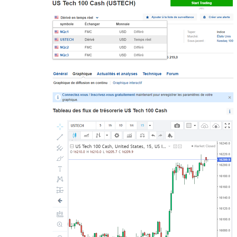The image size is (237, 237).
Task: Open the Actualités et analyses tab
Action: 117,74
